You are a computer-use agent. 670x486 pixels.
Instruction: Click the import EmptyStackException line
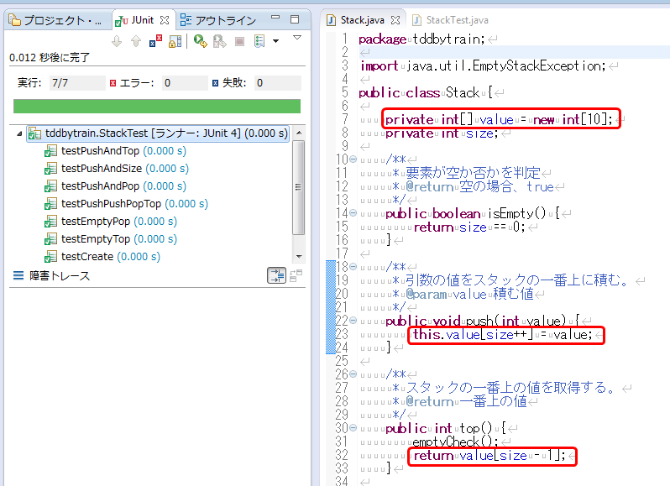483,65
